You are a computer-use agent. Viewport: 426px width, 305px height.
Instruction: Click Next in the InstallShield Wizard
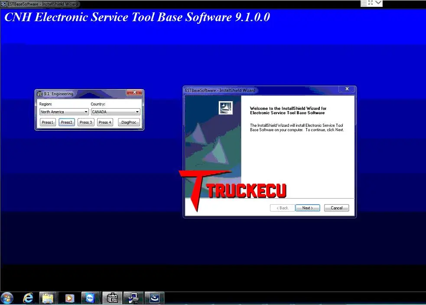click(x=308, y=208)
